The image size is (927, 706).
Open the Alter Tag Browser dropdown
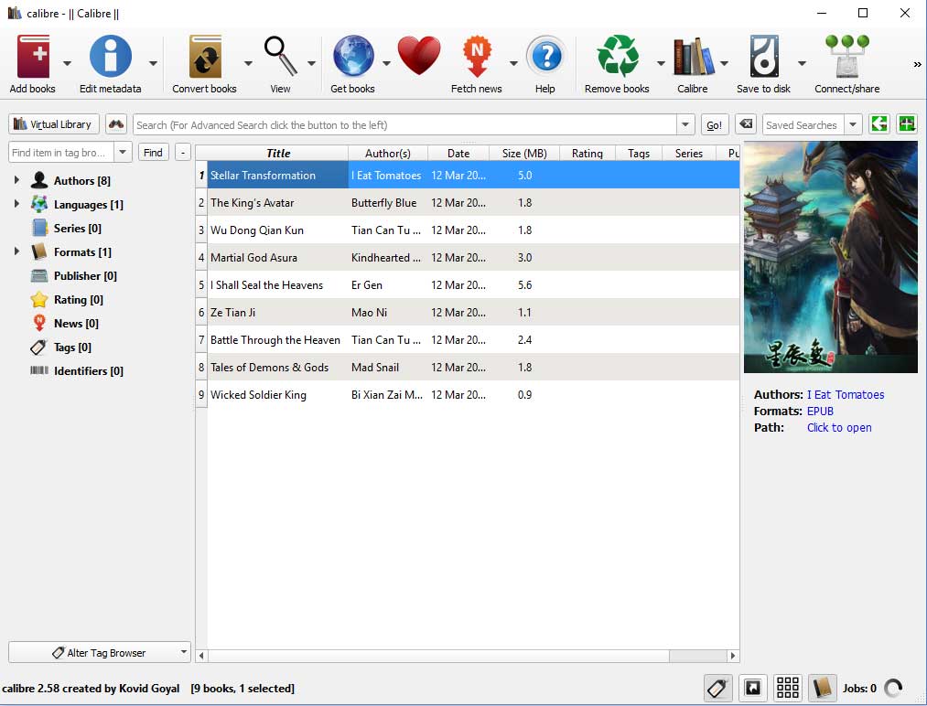(184, 652)
